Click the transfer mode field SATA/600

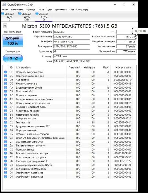72,47
